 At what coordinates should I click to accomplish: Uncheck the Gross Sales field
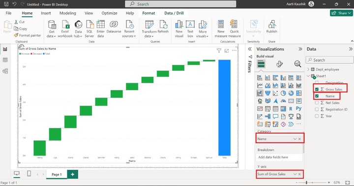click(x=317, y=89)
